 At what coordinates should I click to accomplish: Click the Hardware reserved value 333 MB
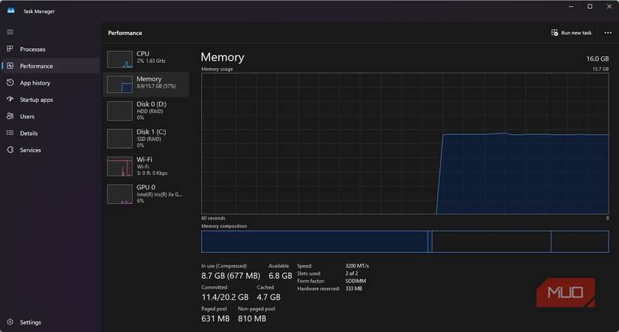[353, 289]
